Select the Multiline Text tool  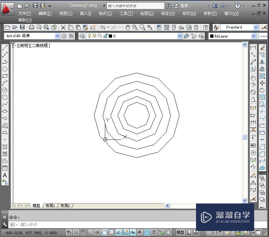5,175
